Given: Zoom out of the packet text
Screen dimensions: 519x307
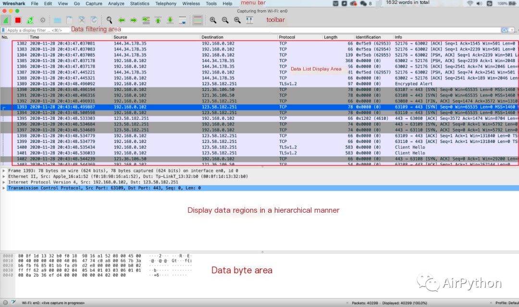Looking at the screenshot, I should click(225, 20).
